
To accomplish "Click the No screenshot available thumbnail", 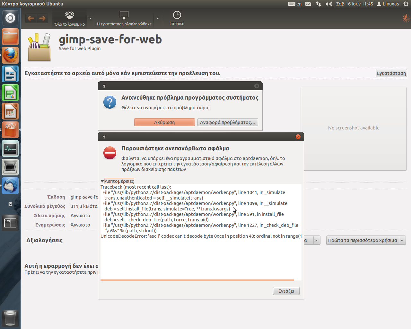I will tap(354, 128).
